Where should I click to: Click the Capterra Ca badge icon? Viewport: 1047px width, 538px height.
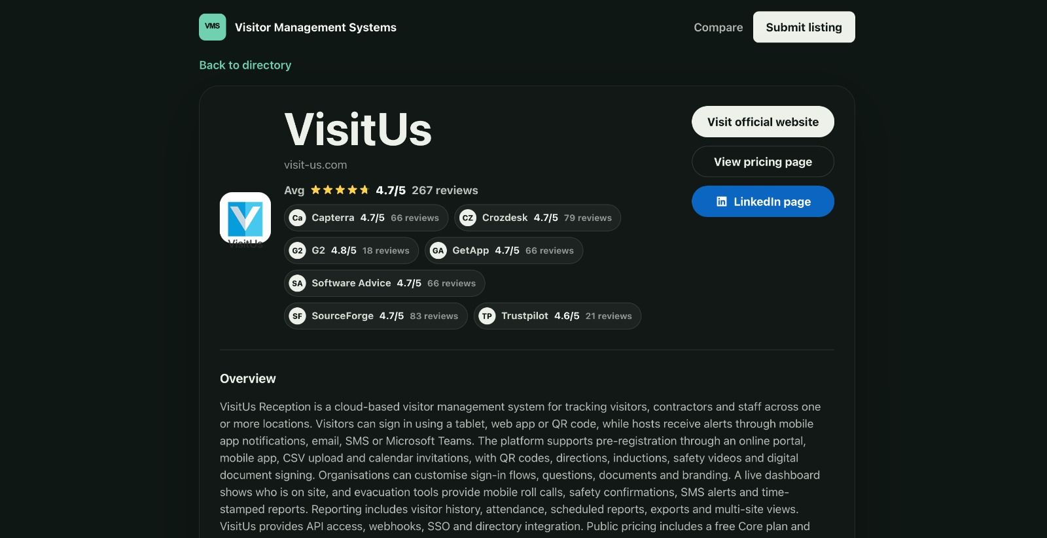pyautogui.click(x=298, y=218)
